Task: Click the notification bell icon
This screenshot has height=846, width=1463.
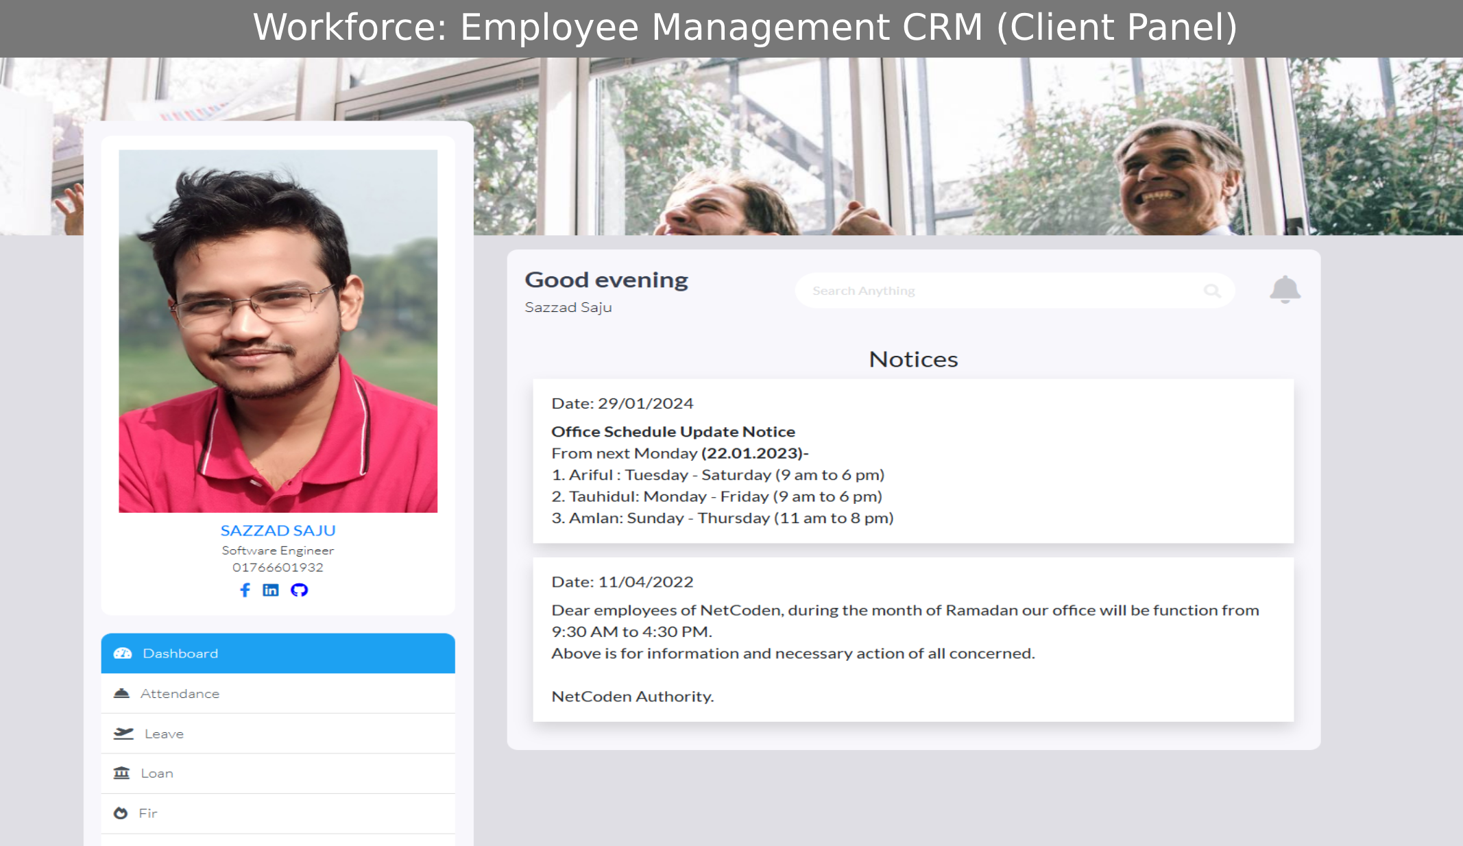Action: [1285, 290]
